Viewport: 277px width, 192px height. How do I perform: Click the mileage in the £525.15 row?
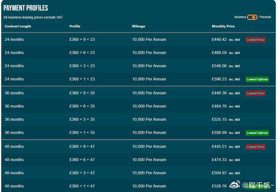point(149,119)
